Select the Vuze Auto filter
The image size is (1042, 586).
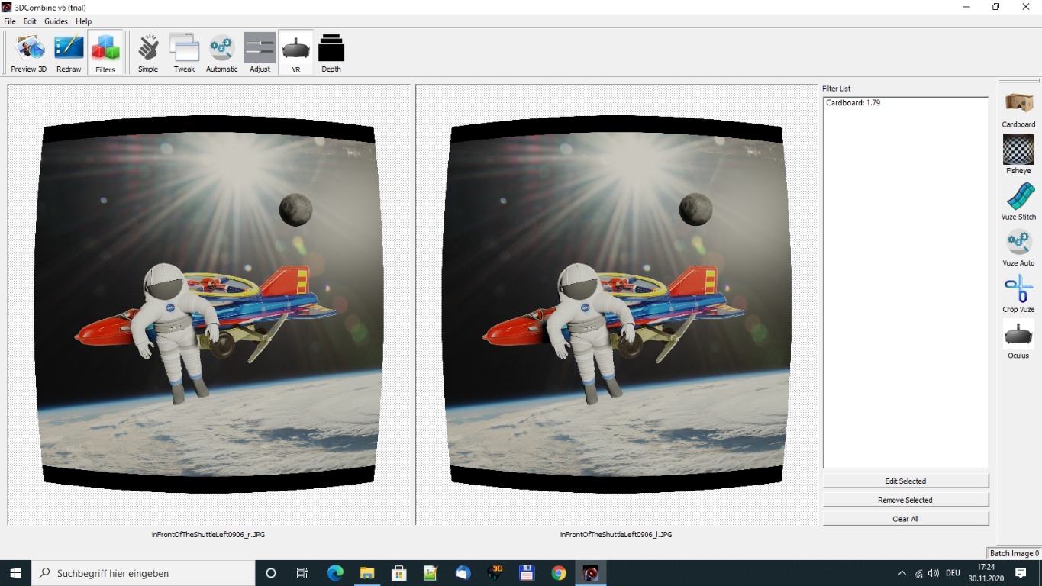(1018, 247)
